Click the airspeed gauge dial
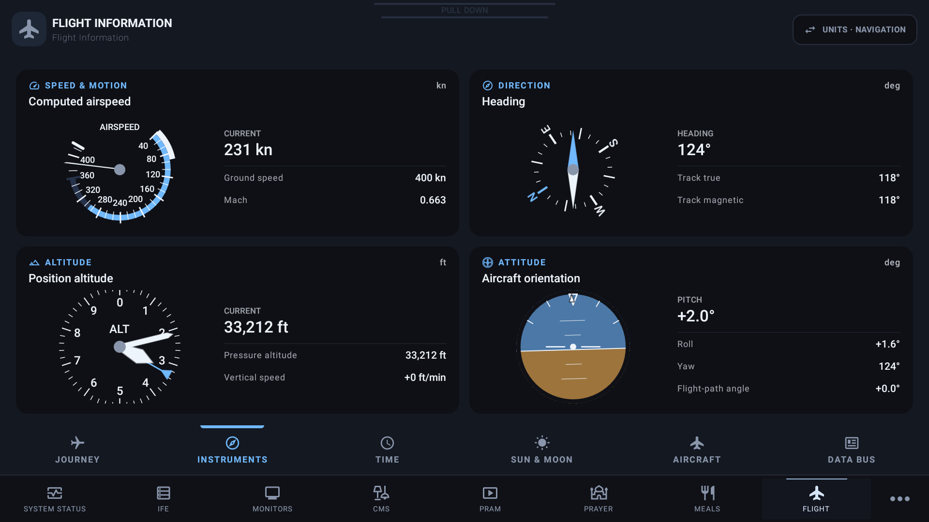This screenshot has height=522, width=929. [120, 172]
